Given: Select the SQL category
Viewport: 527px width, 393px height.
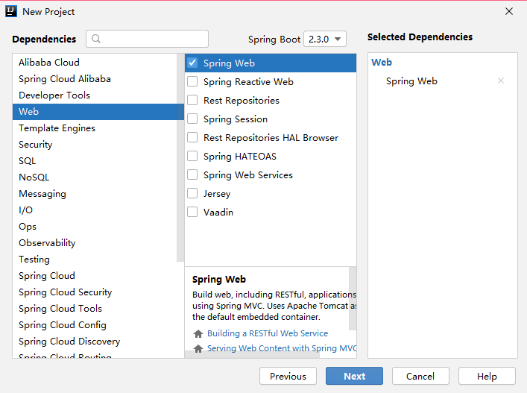Looking at the screenshot, I should (x=95, y=160).
